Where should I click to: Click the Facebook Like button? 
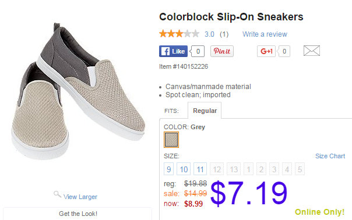tap(173, 51)
